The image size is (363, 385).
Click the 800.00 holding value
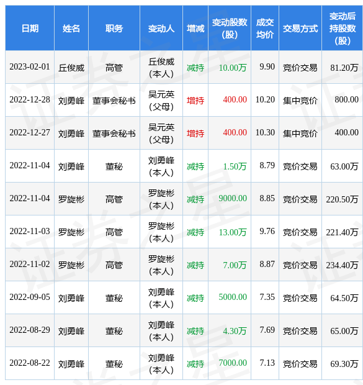pos(346,100)
